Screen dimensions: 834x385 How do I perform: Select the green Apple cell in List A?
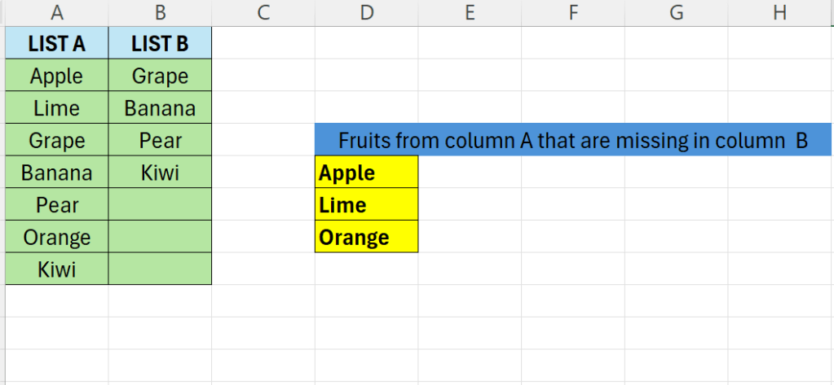click(56, 76)
